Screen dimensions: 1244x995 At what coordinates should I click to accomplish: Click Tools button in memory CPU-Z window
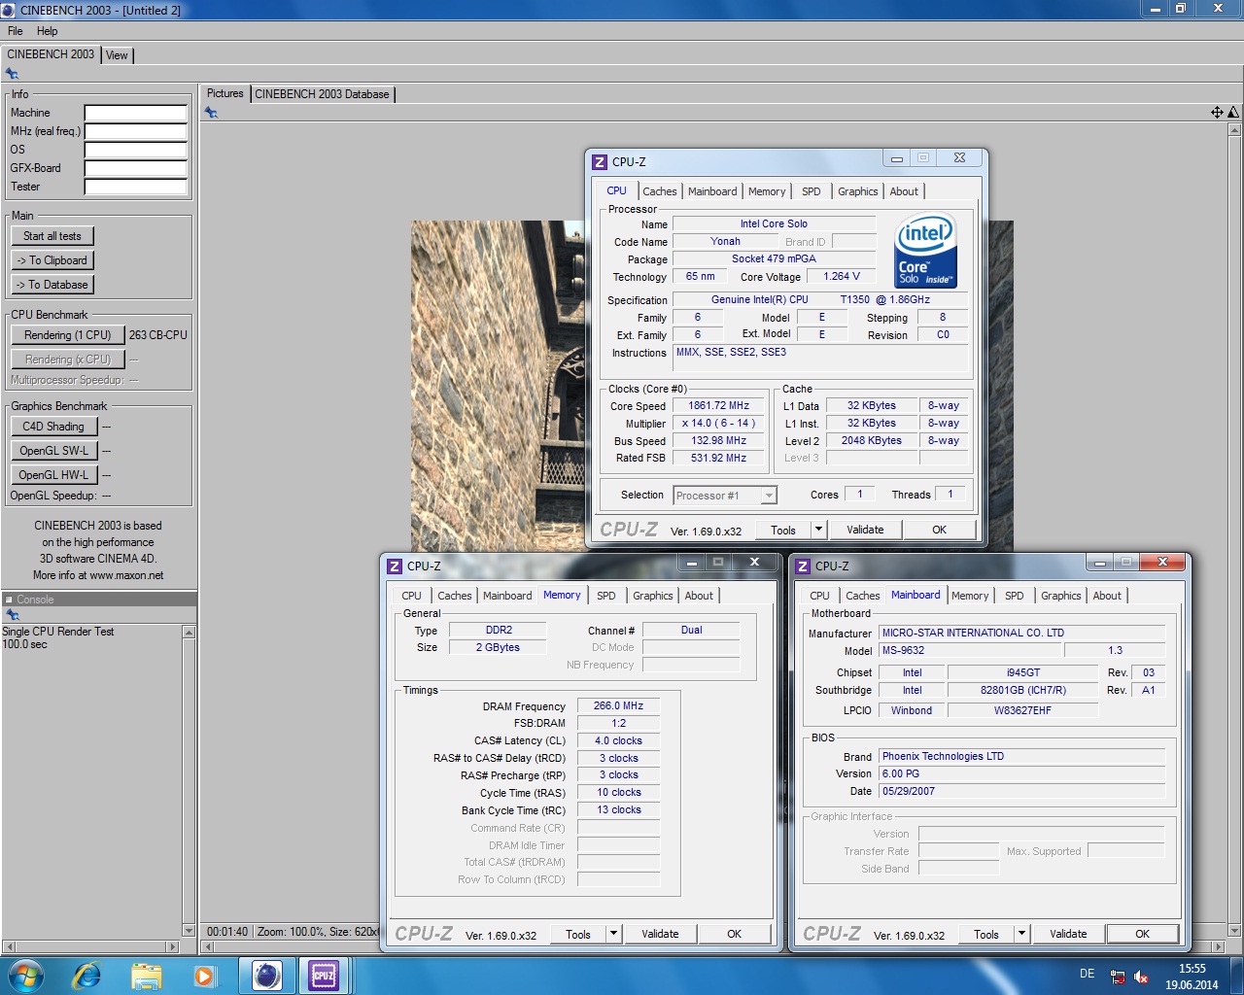tap(578, 934)
